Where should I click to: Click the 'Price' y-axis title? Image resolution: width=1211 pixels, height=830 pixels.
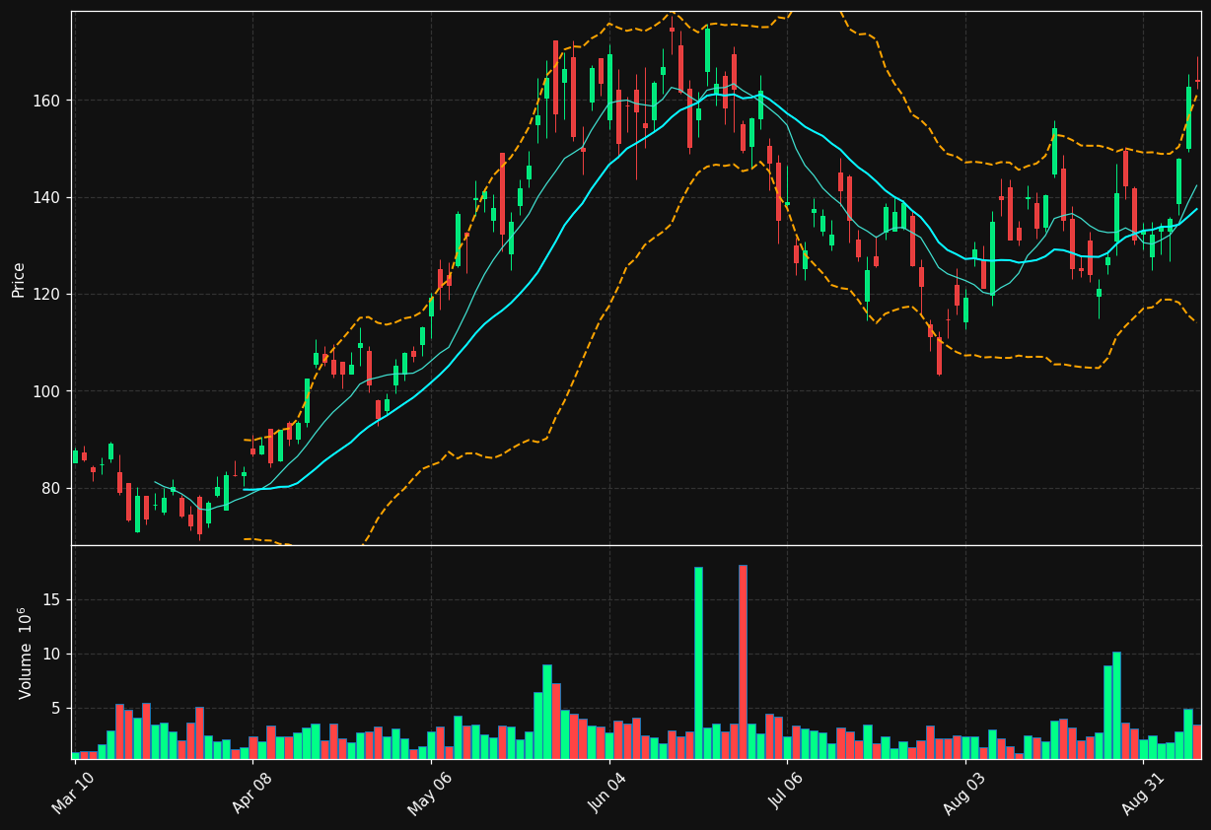coord(19,279)
